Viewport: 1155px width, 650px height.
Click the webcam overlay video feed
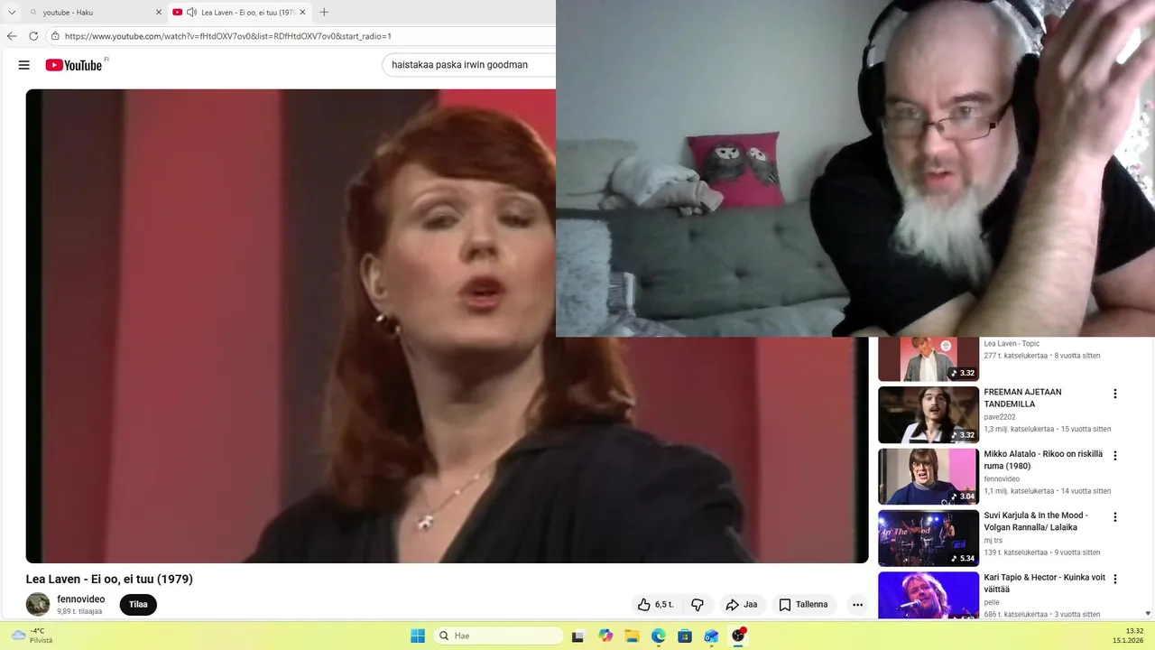855,168
